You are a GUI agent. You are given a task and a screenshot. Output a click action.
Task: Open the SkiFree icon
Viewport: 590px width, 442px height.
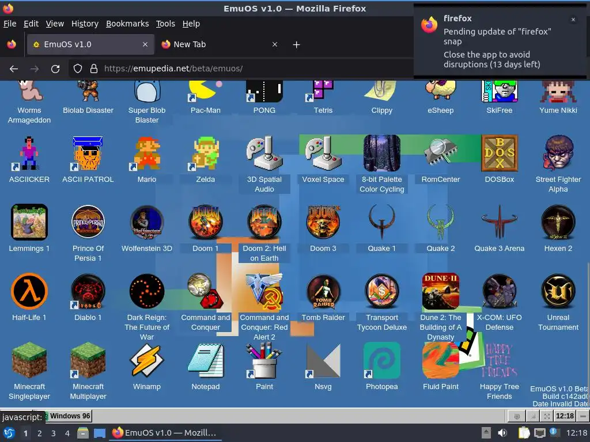(500, 91)
